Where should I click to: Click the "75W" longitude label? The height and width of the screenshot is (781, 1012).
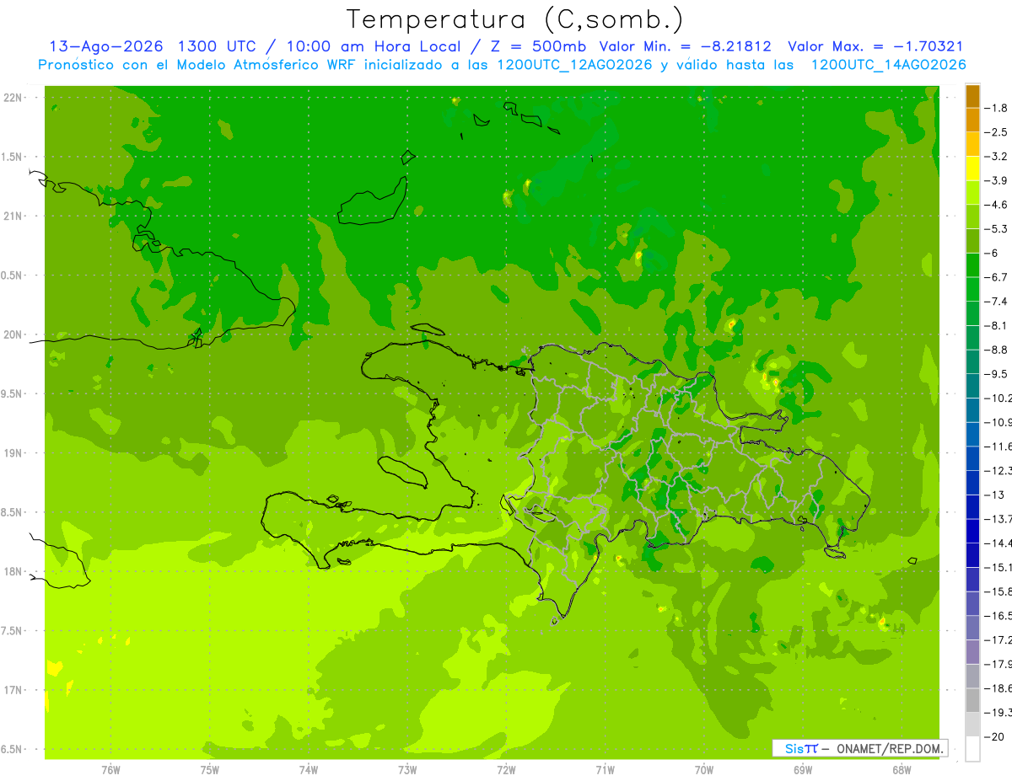tap(210, 770)
